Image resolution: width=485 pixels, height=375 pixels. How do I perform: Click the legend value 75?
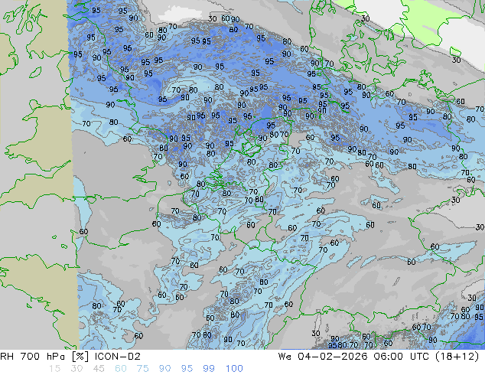click(142, 369)
